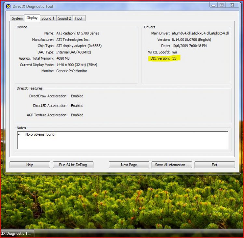This screenshot has height=238, width=244.
Task: Click the 'DAC Type:' label
Action: [46, 52]
